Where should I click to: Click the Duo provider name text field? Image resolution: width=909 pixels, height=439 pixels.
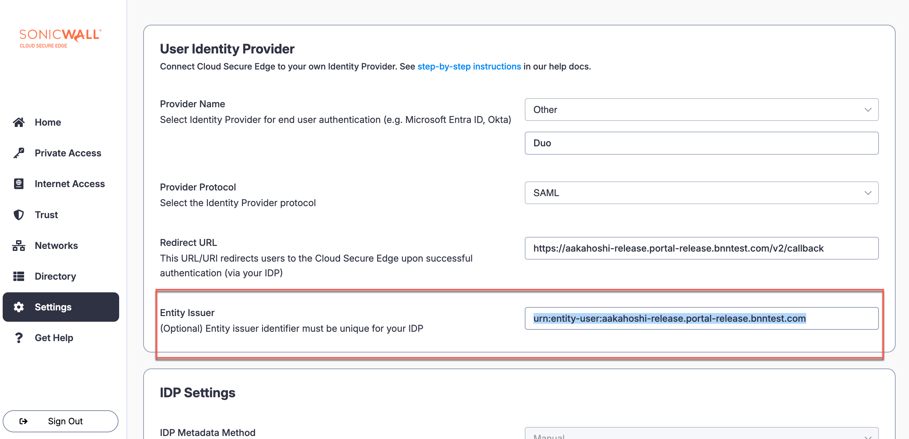point(701,143)
